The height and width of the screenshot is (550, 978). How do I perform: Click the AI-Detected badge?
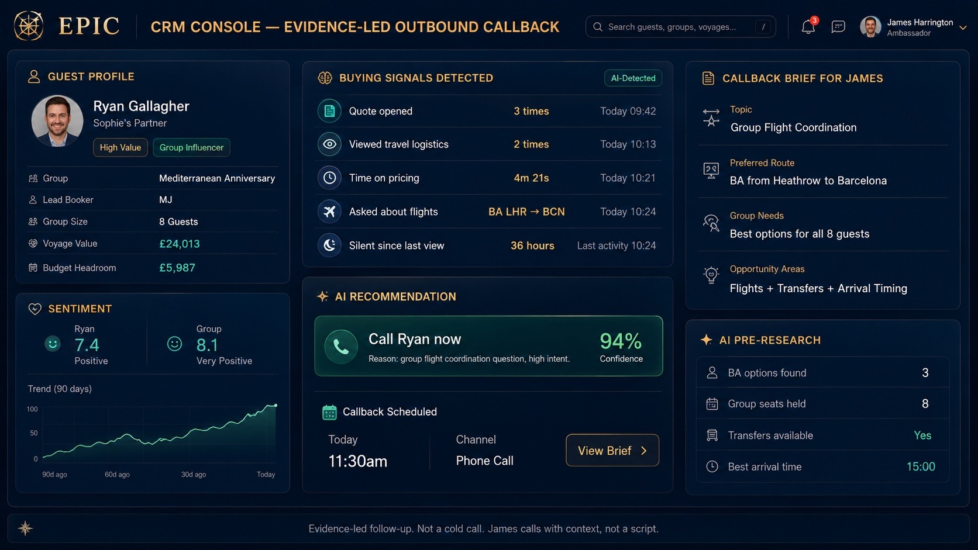633,78
